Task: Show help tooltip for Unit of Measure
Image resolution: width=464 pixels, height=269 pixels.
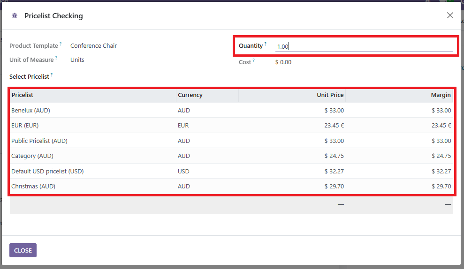Action: 56,58
